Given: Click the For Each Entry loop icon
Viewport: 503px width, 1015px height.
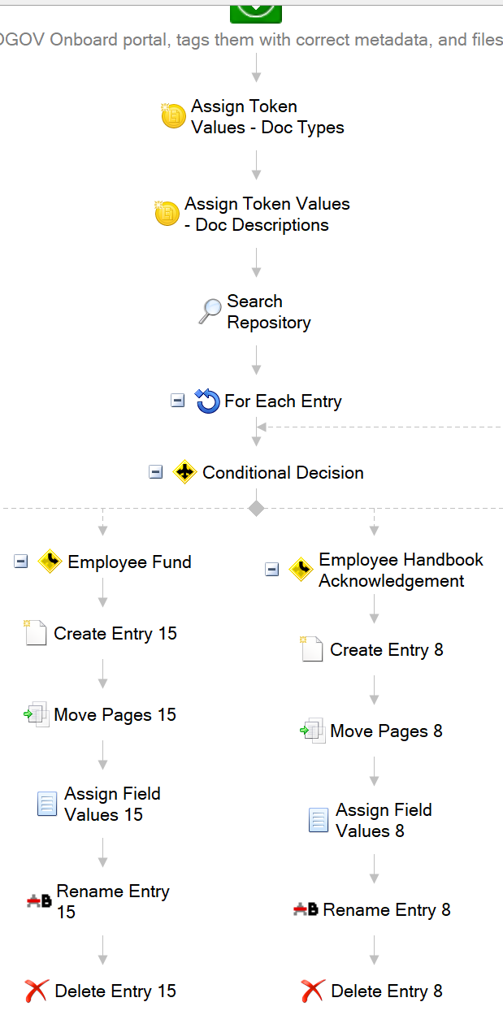Looking at the screenshot, I should click(x=208, y=401).
